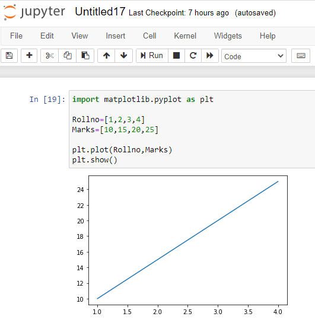Move selected cell up arrow
The width and height of the screenshot is (315, 323).
[x=106, y=56]
